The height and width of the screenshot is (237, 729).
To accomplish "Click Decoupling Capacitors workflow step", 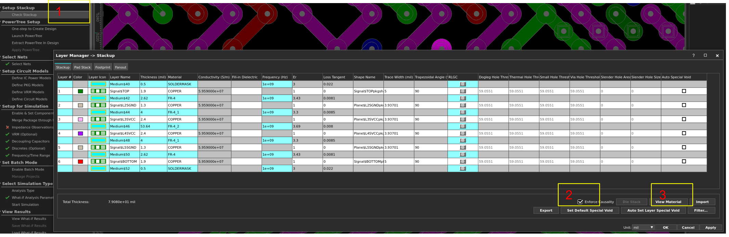I will click(30, 141).
